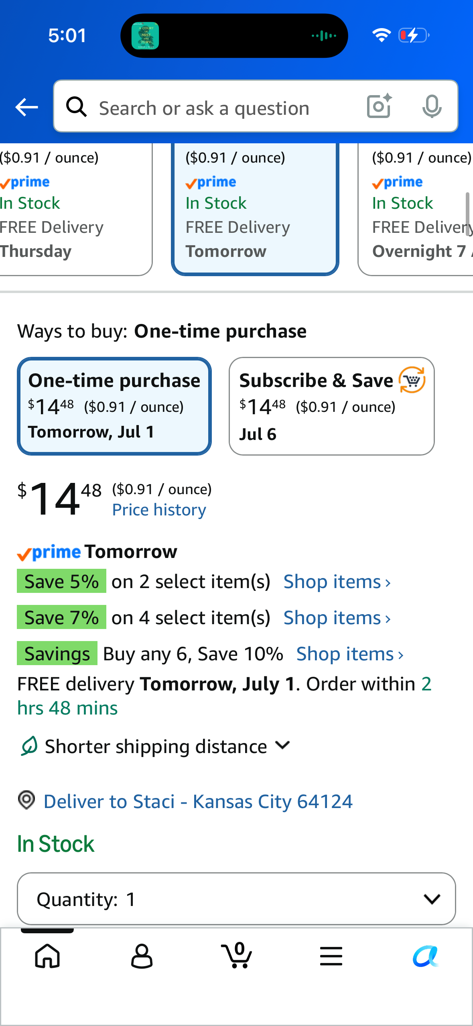Screen dimensions: 473x1026
Task: Tap the back arrow icon
Action: 26,107
